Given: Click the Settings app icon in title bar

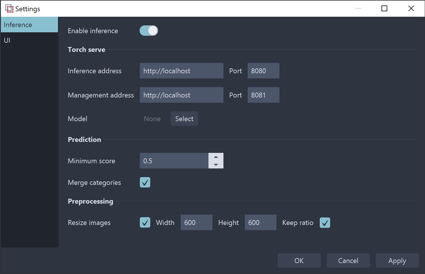Looking at the screenshot, I should click(x=9, y=9).
